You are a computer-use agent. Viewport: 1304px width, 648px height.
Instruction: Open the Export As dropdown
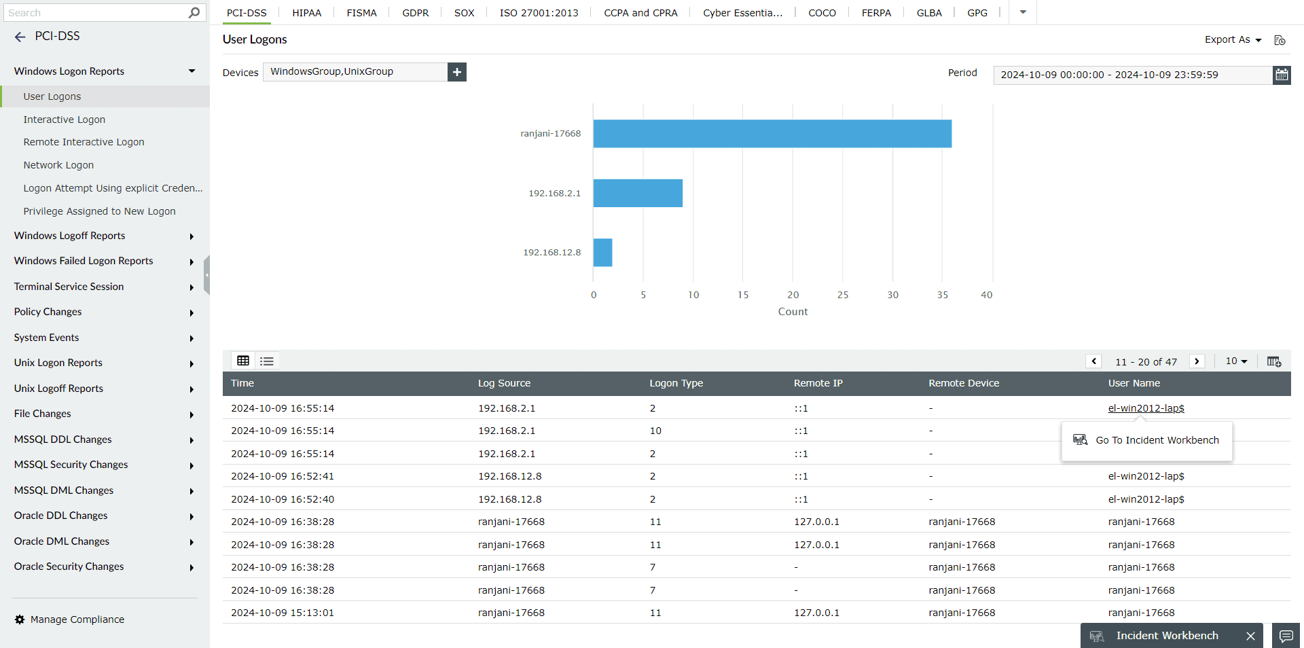pos(1231,40)
